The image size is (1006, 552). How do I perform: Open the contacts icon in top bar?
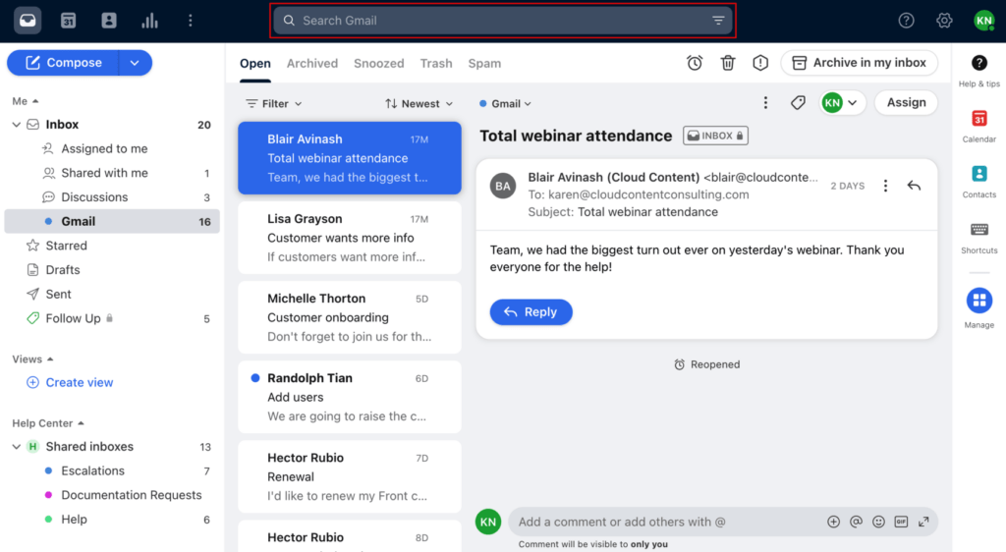tap(109, 21)
